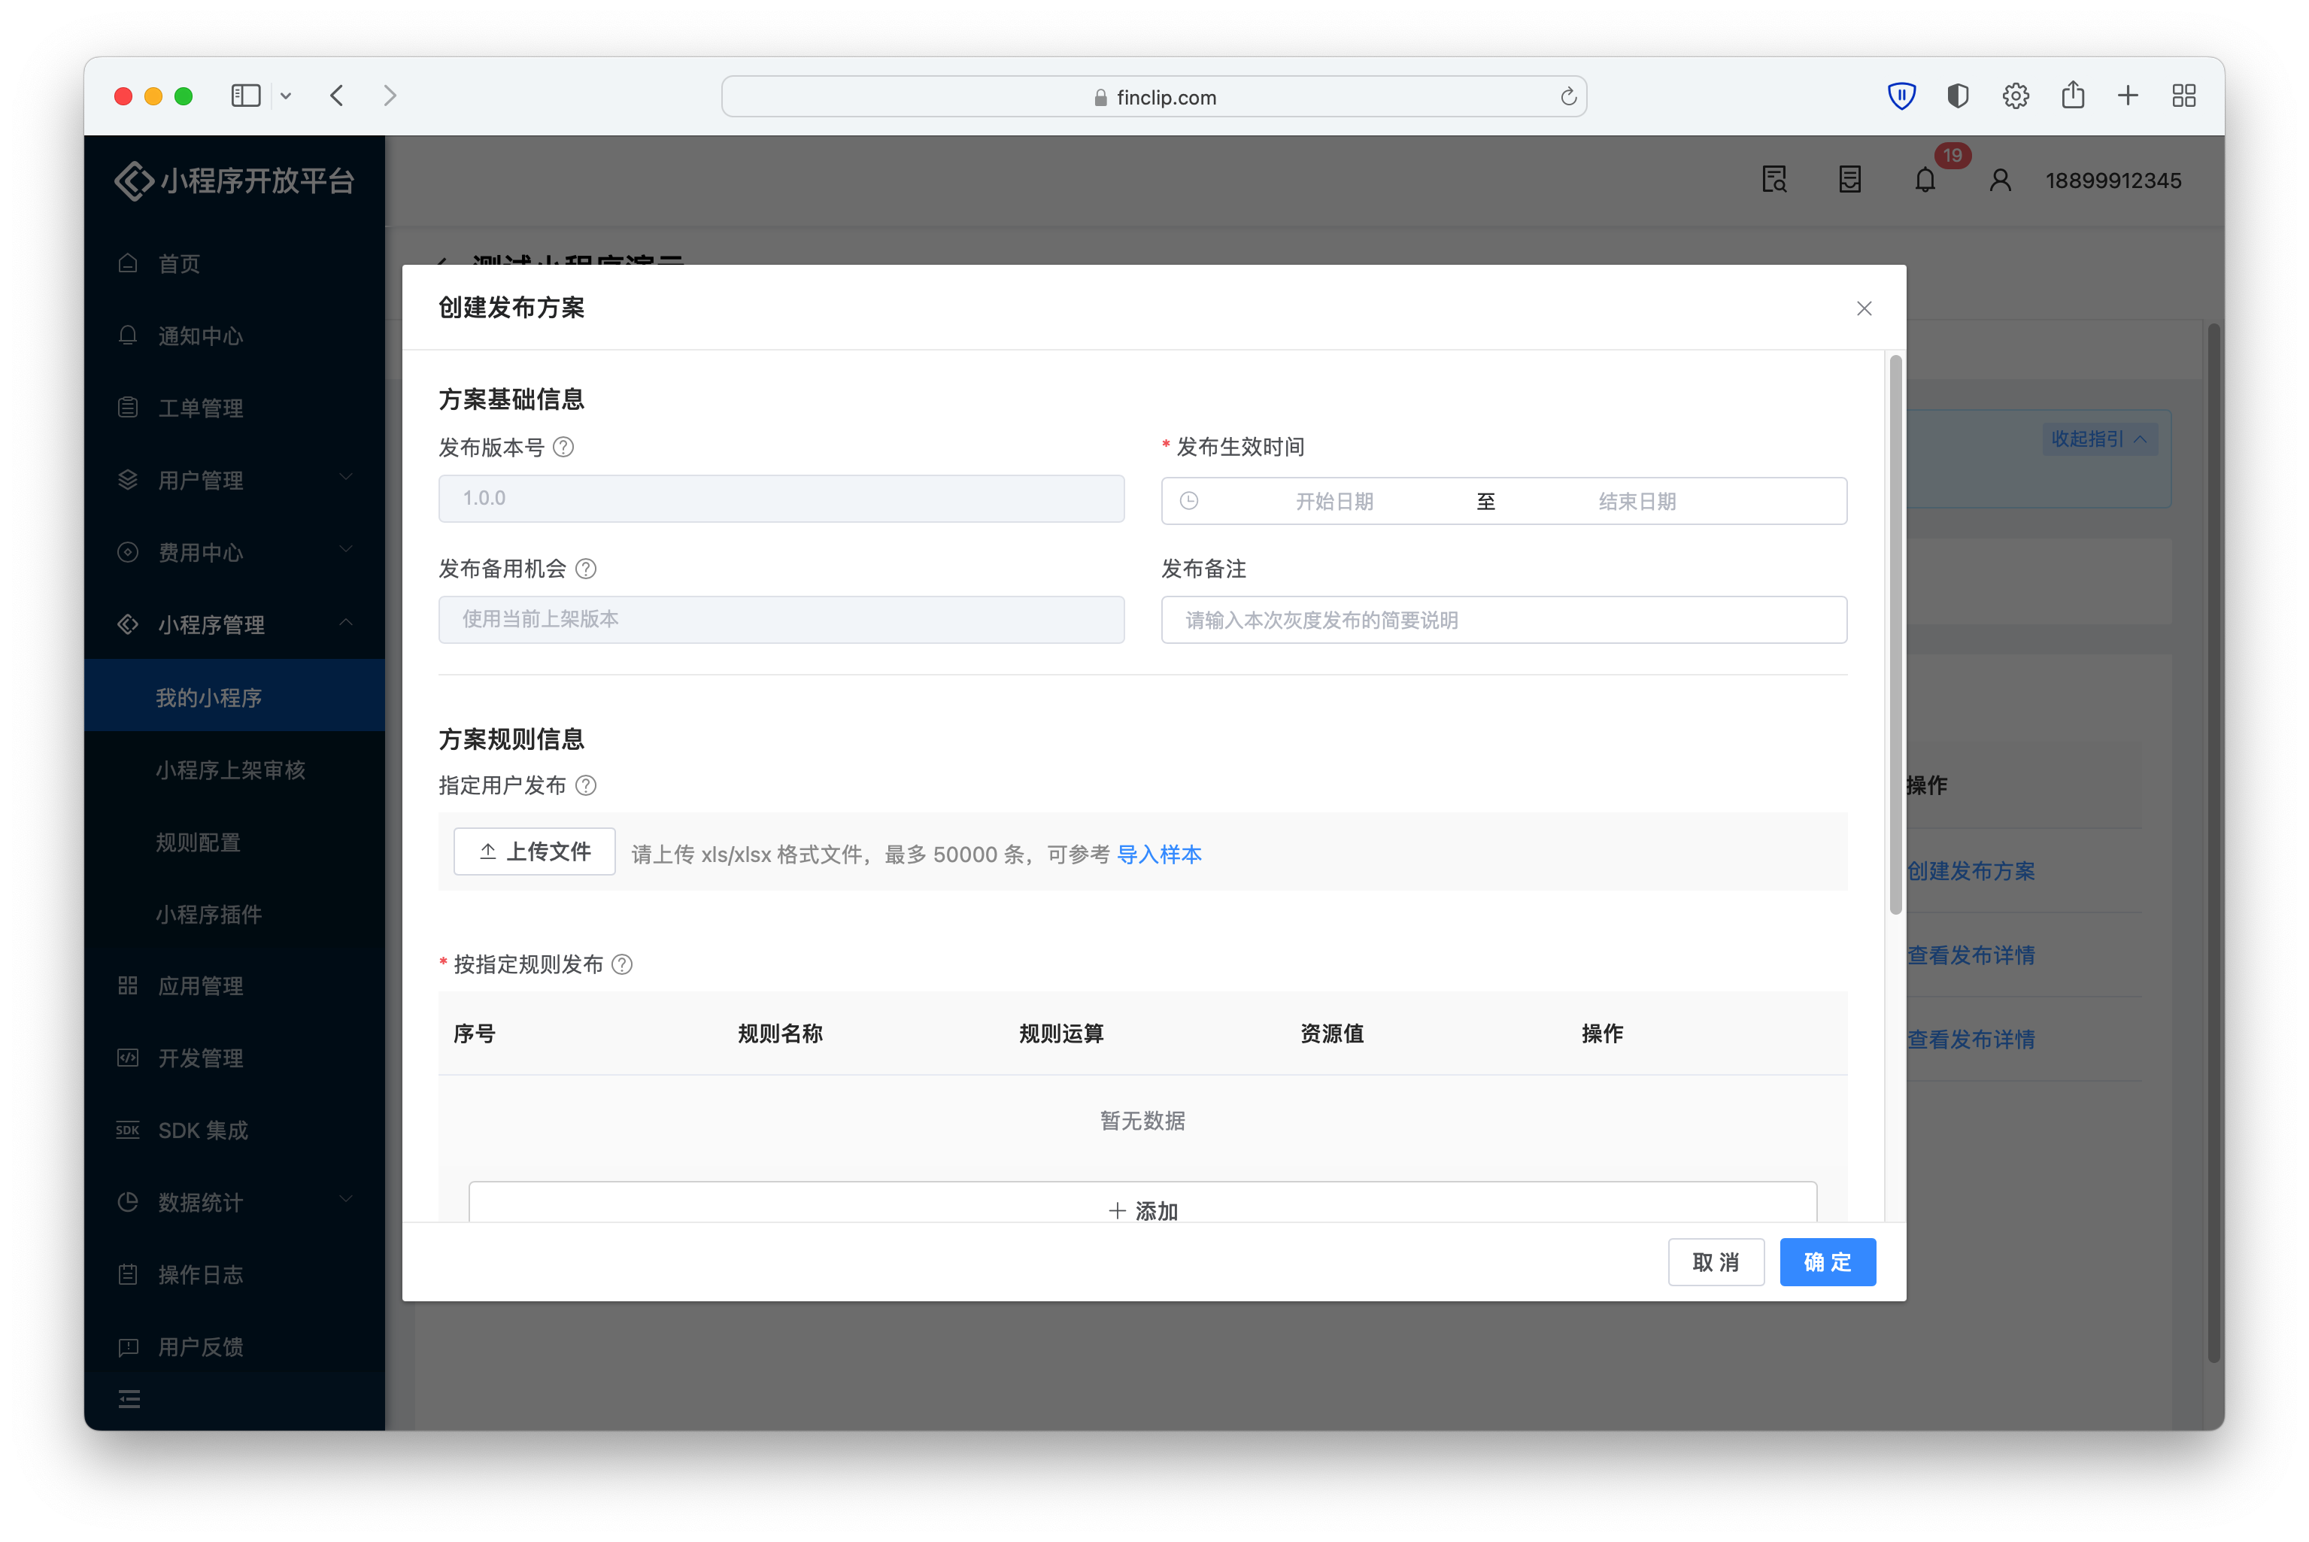This screenshot has height=1542, width=2309.
Task: Open 首页 in sidebar
Action: [x=234, y=263]
